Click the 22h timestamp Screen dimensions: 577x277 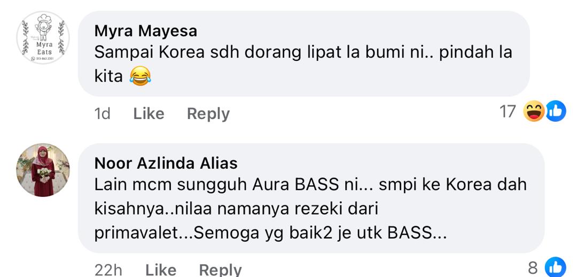[108, 270]
